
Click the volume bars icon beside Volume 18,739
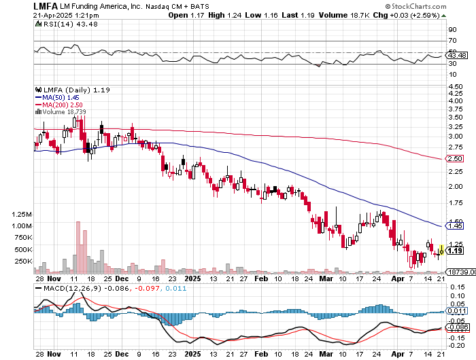pos(38,112)
